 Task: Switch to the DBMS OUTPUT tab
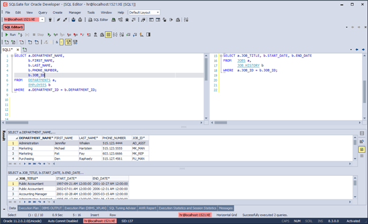(x=51, y=208)
